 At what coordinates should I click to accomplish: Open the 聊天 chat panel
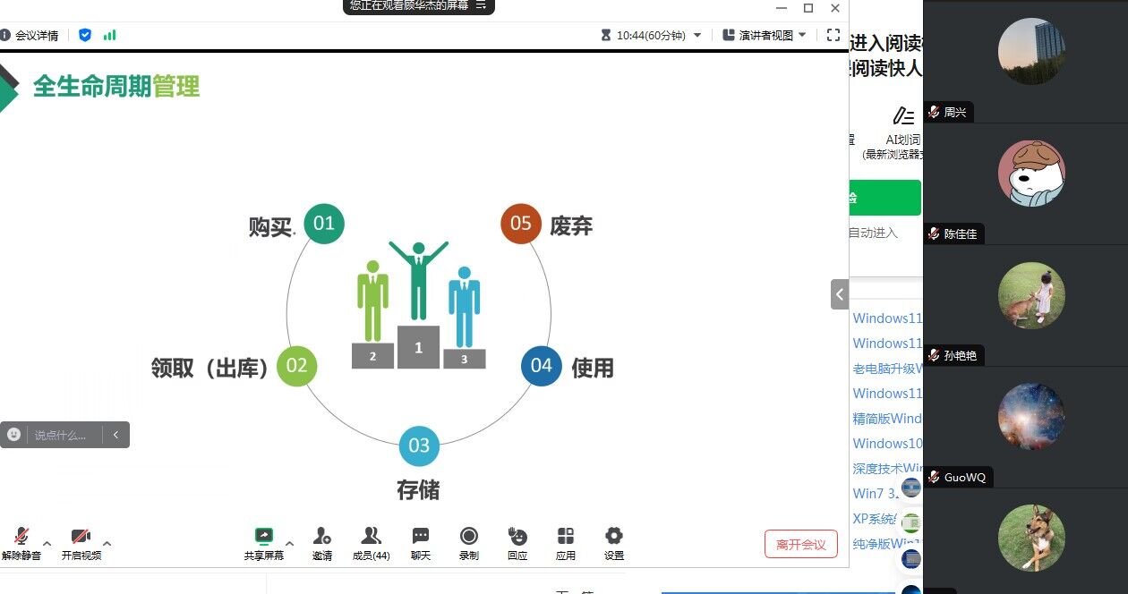click(x=421, y=537)
